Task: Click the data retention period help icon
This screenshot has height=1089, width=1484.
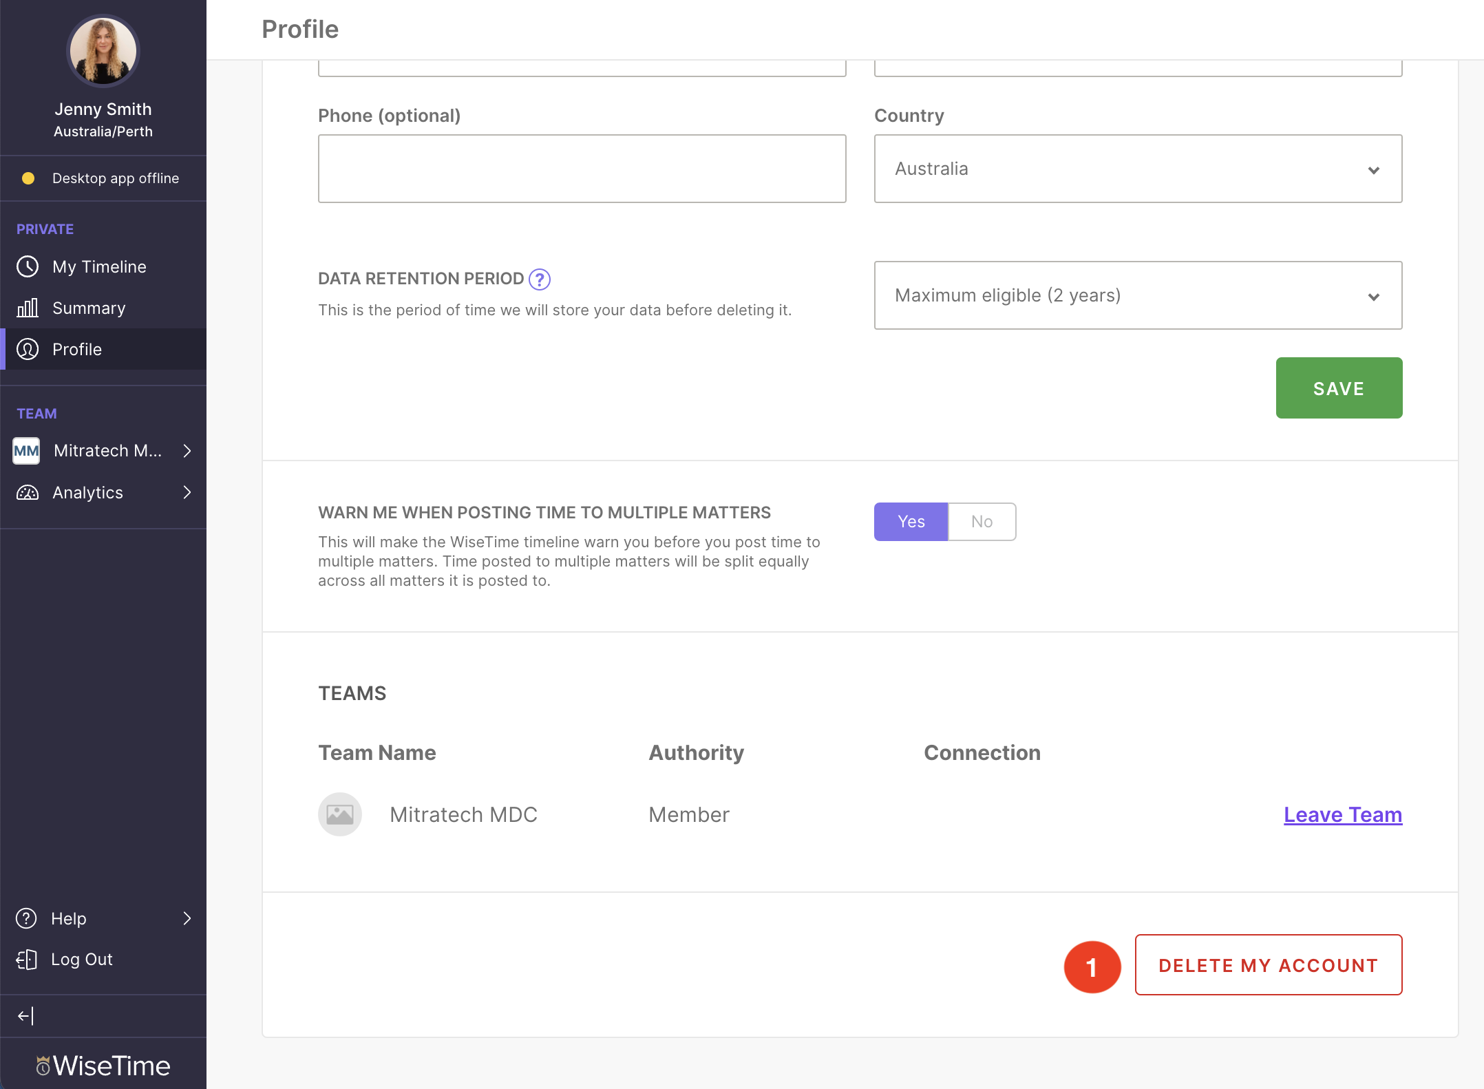Action: pyautogui.click(x=540, y=279)
